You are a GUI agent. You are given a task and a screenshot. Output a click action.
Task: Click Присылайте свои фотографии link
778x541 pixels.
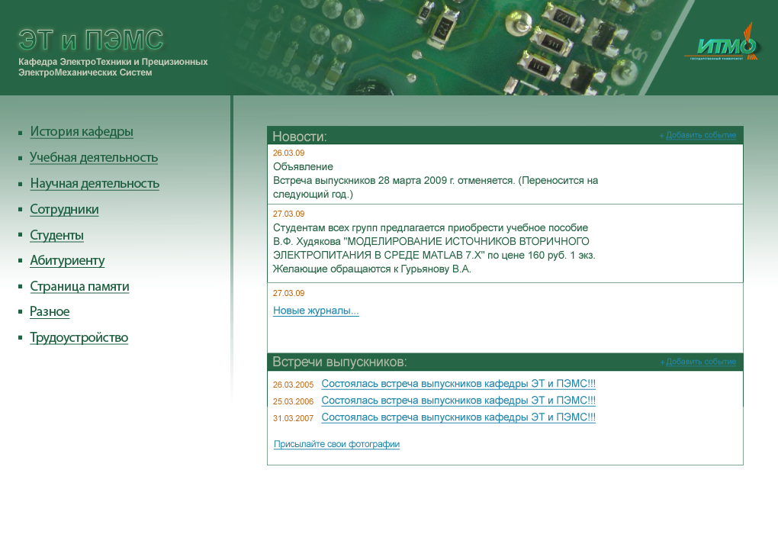[336, 444]
